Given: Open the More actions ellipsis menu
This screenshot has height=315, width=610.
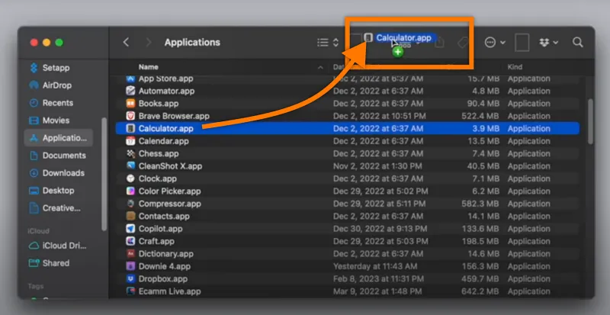Looking at the screenshot, I should point(495,43).
